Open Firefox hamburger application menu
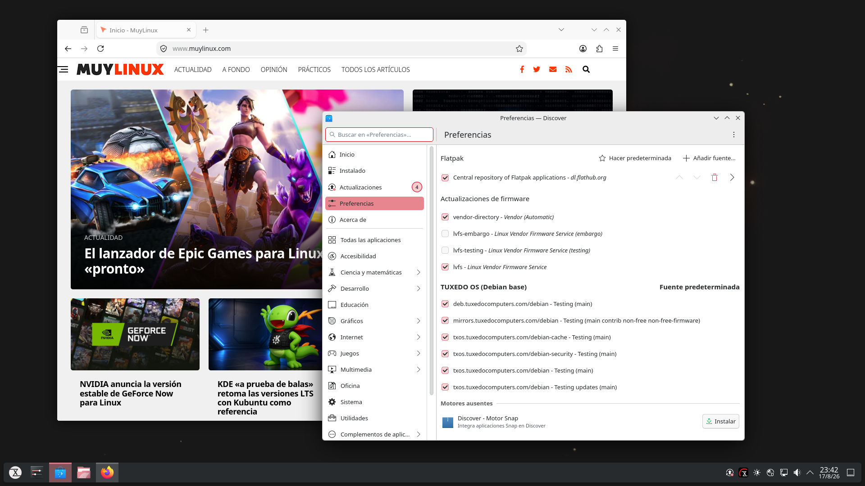The width and height of the screenshot is (865, 486). pyautogui.click(x=615, y=49)
